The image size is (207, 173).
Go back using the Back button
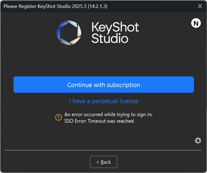point(104,162)
